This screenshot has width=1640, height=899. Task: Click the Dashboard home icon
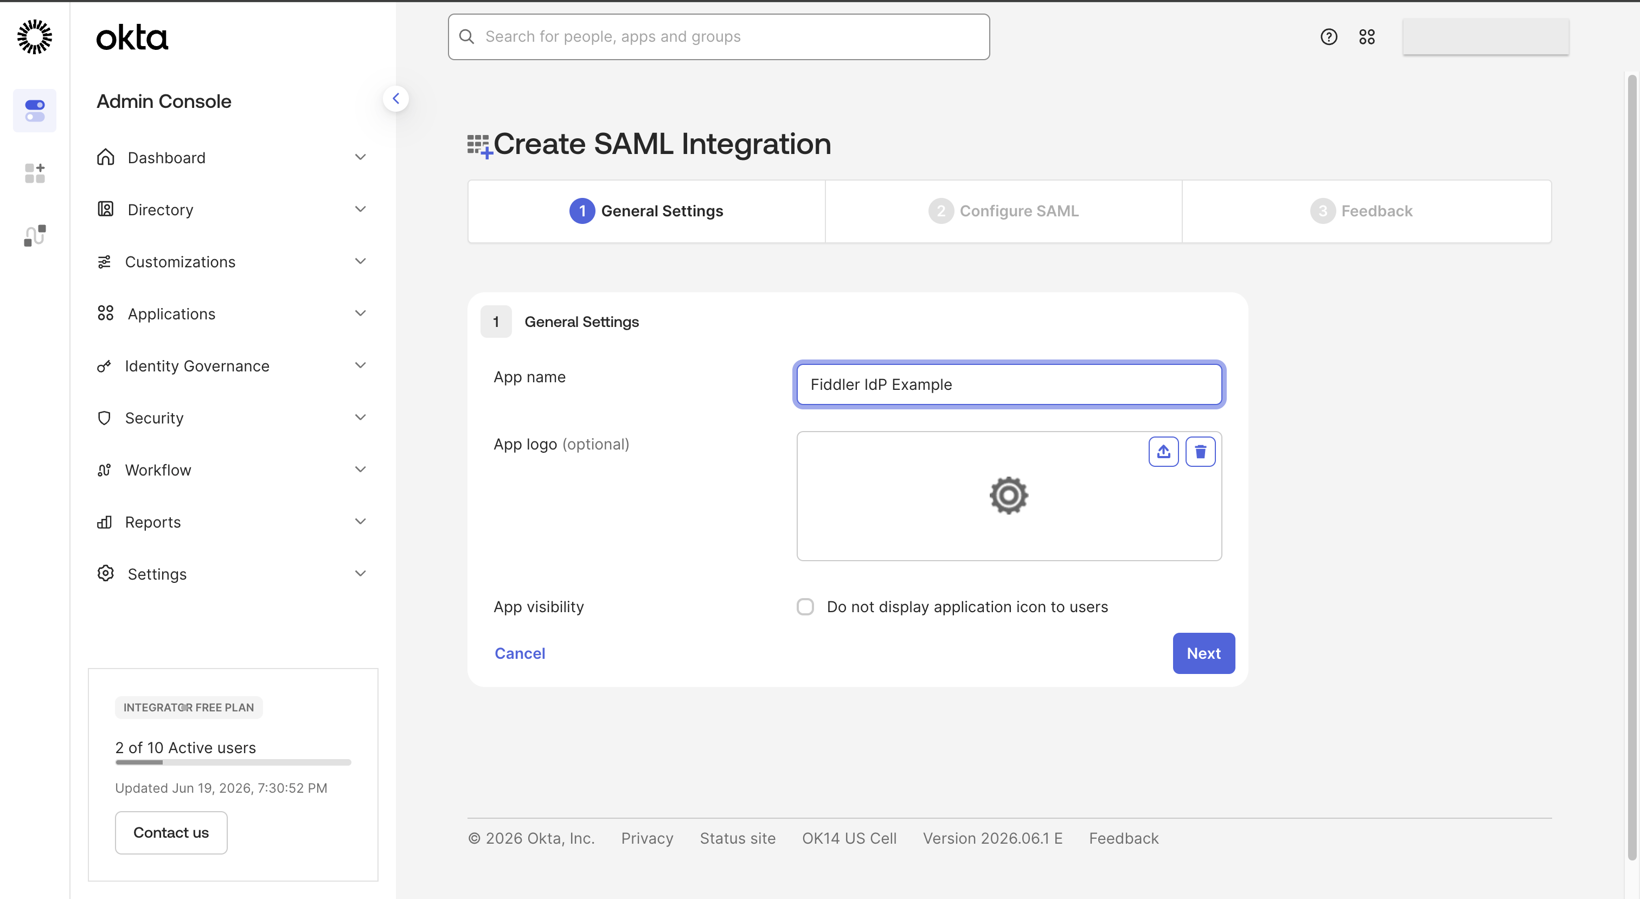tap(106, 157)
